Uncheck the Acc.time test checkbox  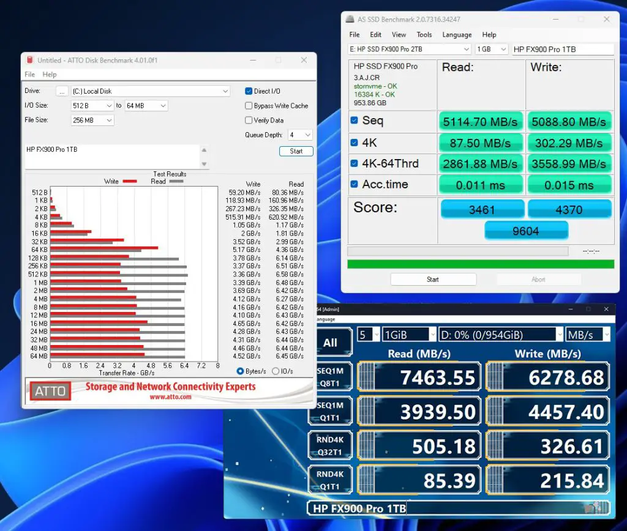tap(355, 184)
